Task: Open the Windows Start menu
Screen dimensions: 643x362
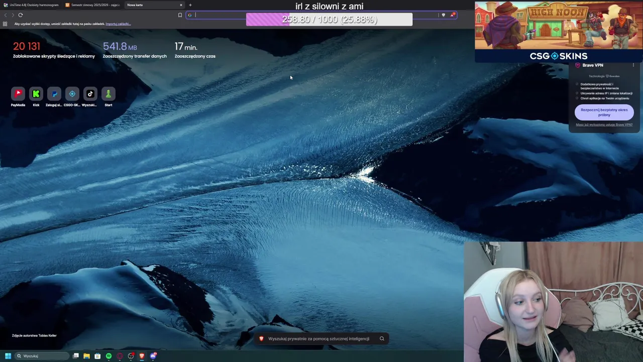Action: pyautogui.click(x=8, y=356)
